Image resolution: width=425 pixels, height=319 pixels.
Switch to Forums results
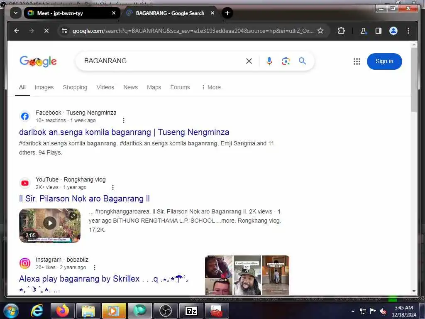pos(180,87)
